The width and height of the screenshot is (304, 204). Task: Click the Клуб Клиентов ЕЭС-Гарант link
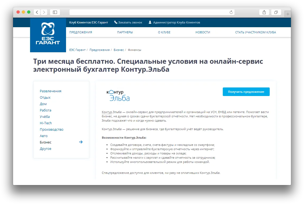[89, 22]
